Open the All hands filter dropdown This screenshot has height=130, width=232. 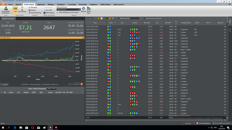pyautogui.click(x=90, y=18)
